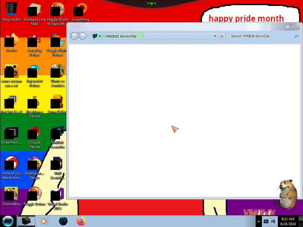
Task: Click the search magnifier icon
Action: [296, 36]
